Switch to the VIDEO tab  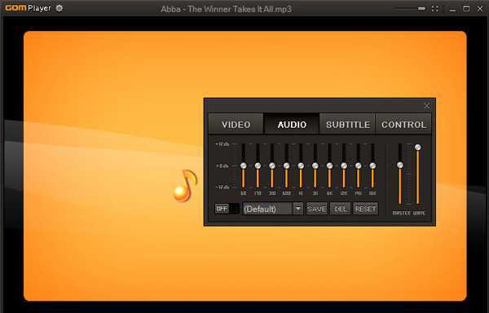coord(236,124)
